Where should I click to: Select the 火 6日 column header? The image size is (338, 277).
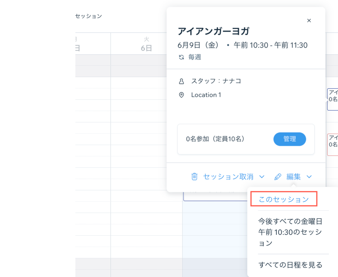pyautogui.click(x=146, y=44)
